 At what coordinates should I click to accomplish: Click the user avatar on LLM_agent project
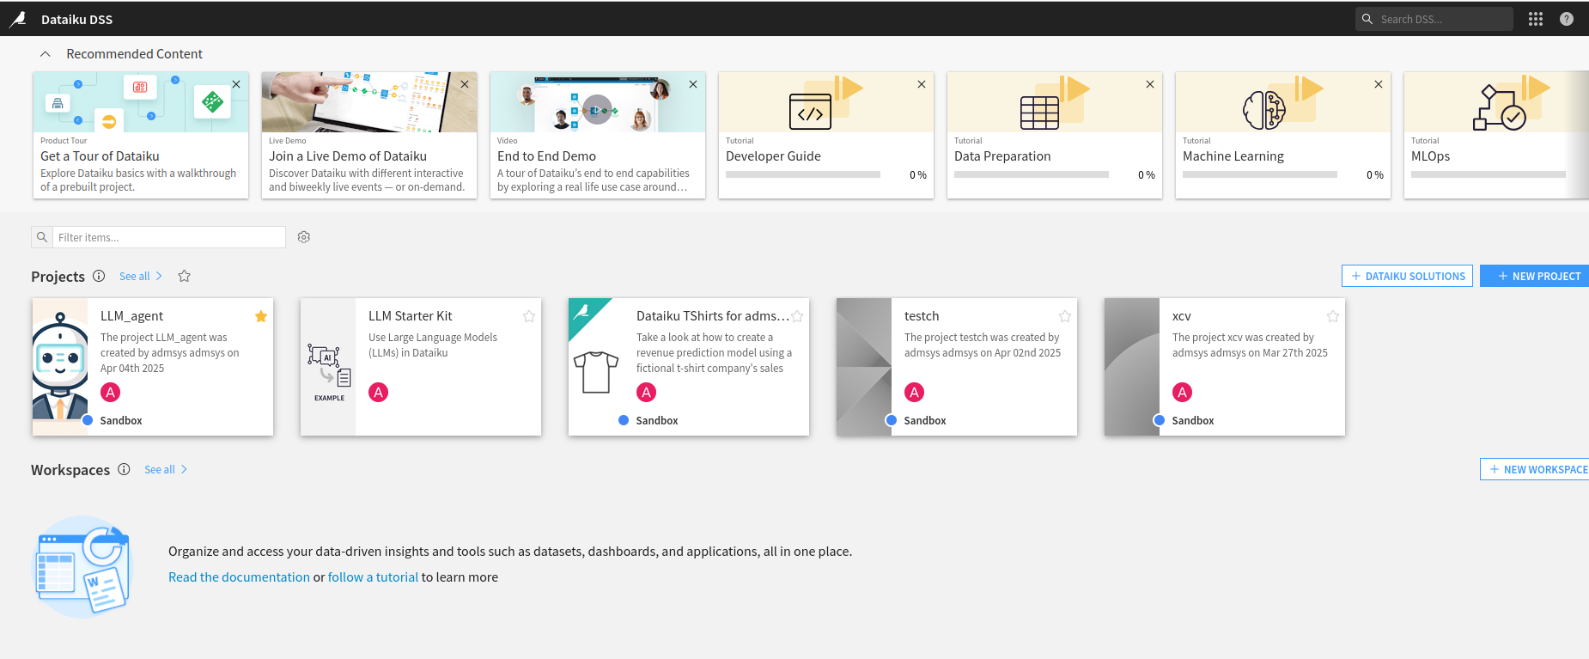coord(111,393)
